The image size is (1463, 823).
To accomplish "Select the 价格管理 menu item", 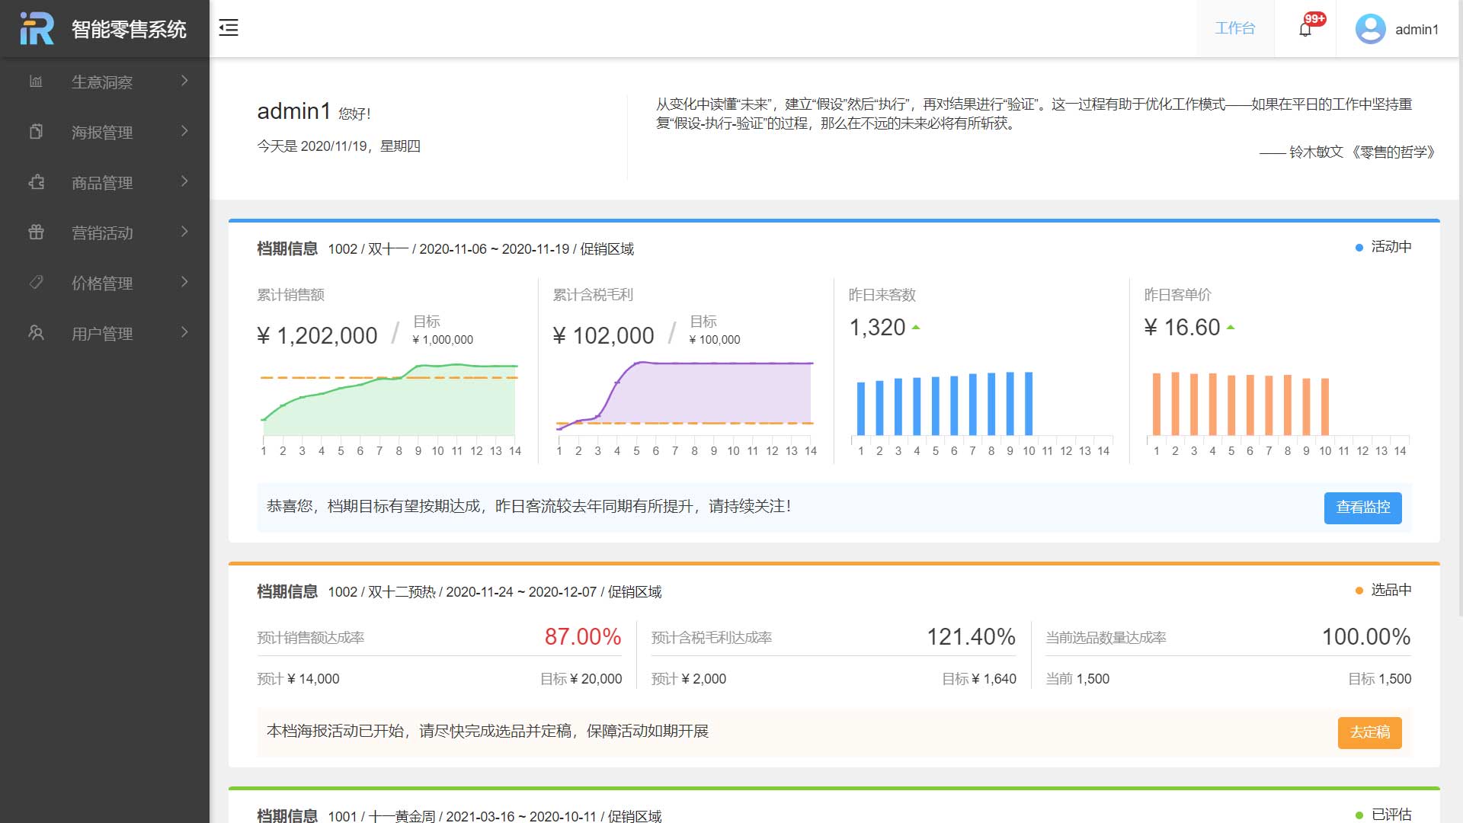I will pos(102,283).
